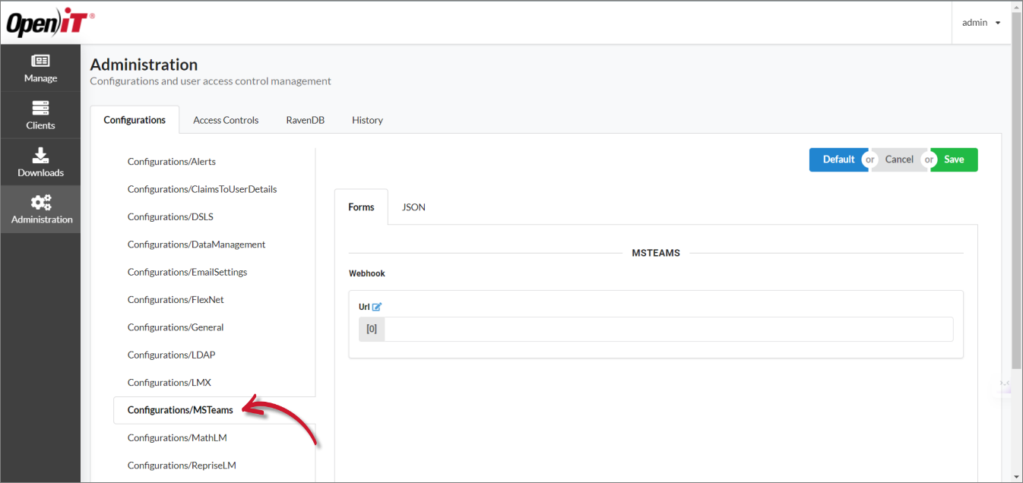Viewport: 1023px width, 483px height.
Task: Click the blue Default button
Action: click(838, 159)
